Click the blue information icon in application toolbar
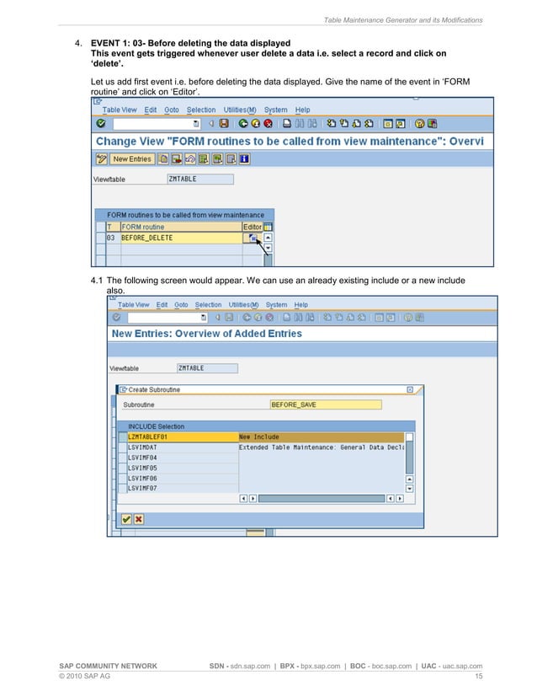 pos(244,159)
